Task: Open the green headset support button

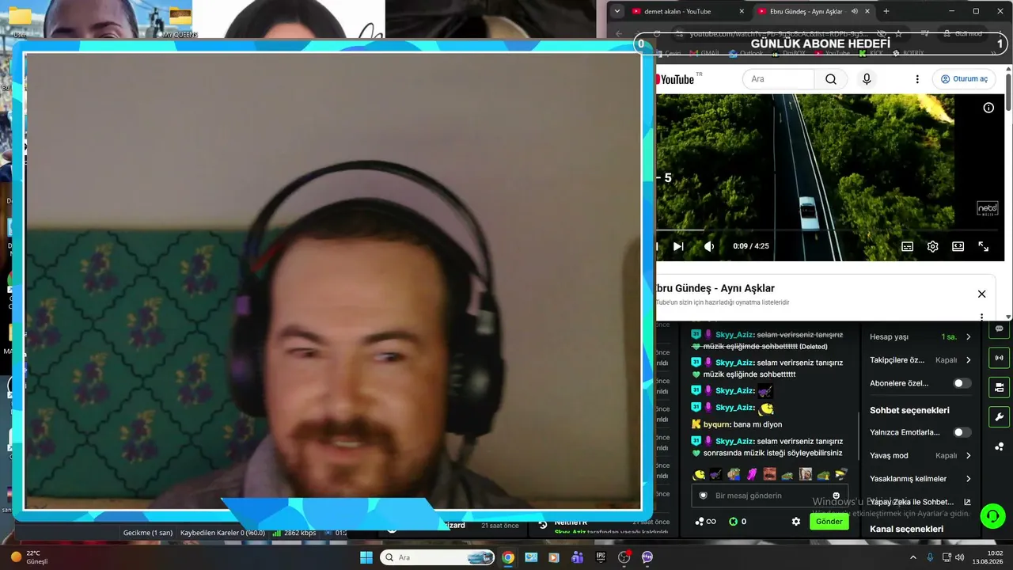Action: pos(992,516)
